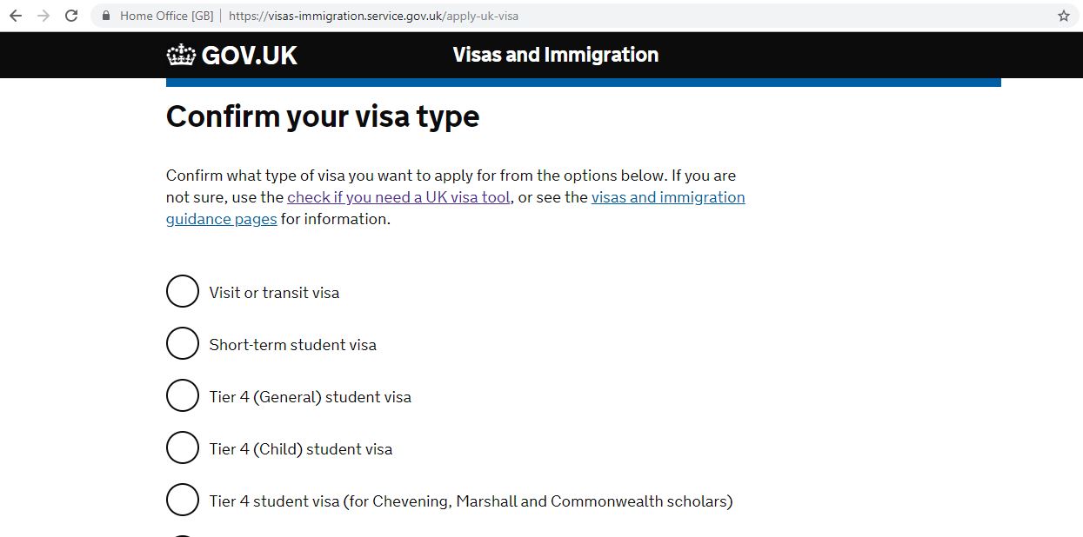The width and height of the screenshot is (1083, 537).
Task: Click the browser back arrow
Action: point(16,16)
